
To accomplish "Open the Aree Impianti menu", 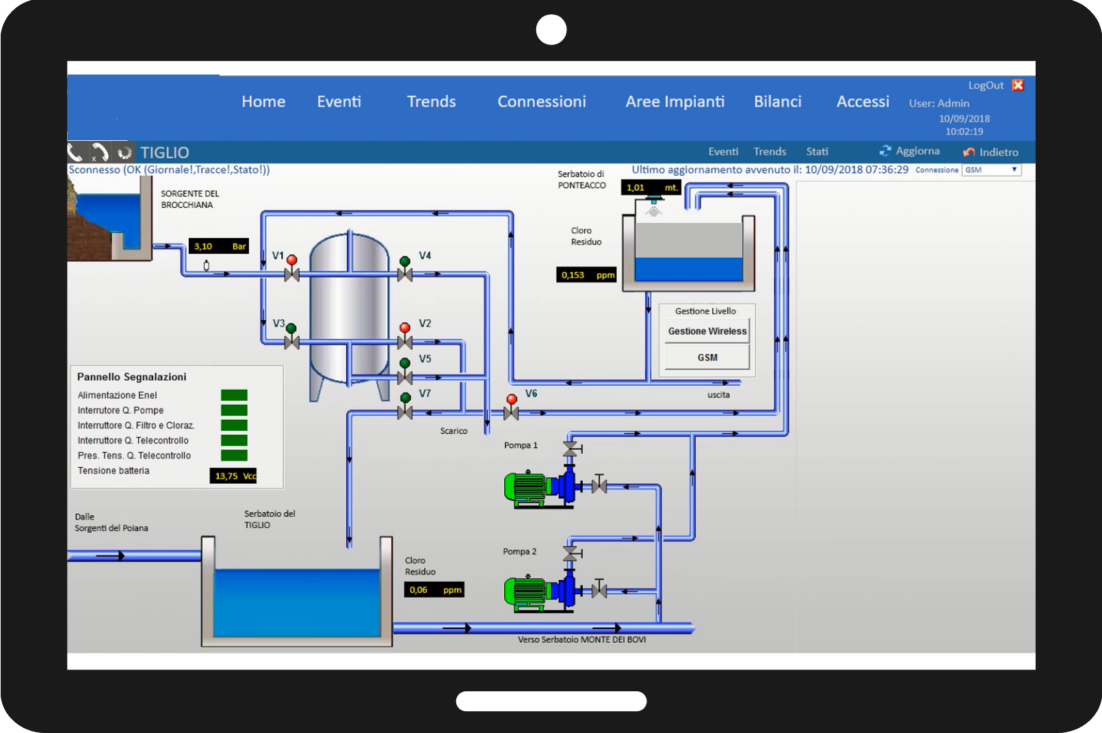I will click(x=675, y=101).
